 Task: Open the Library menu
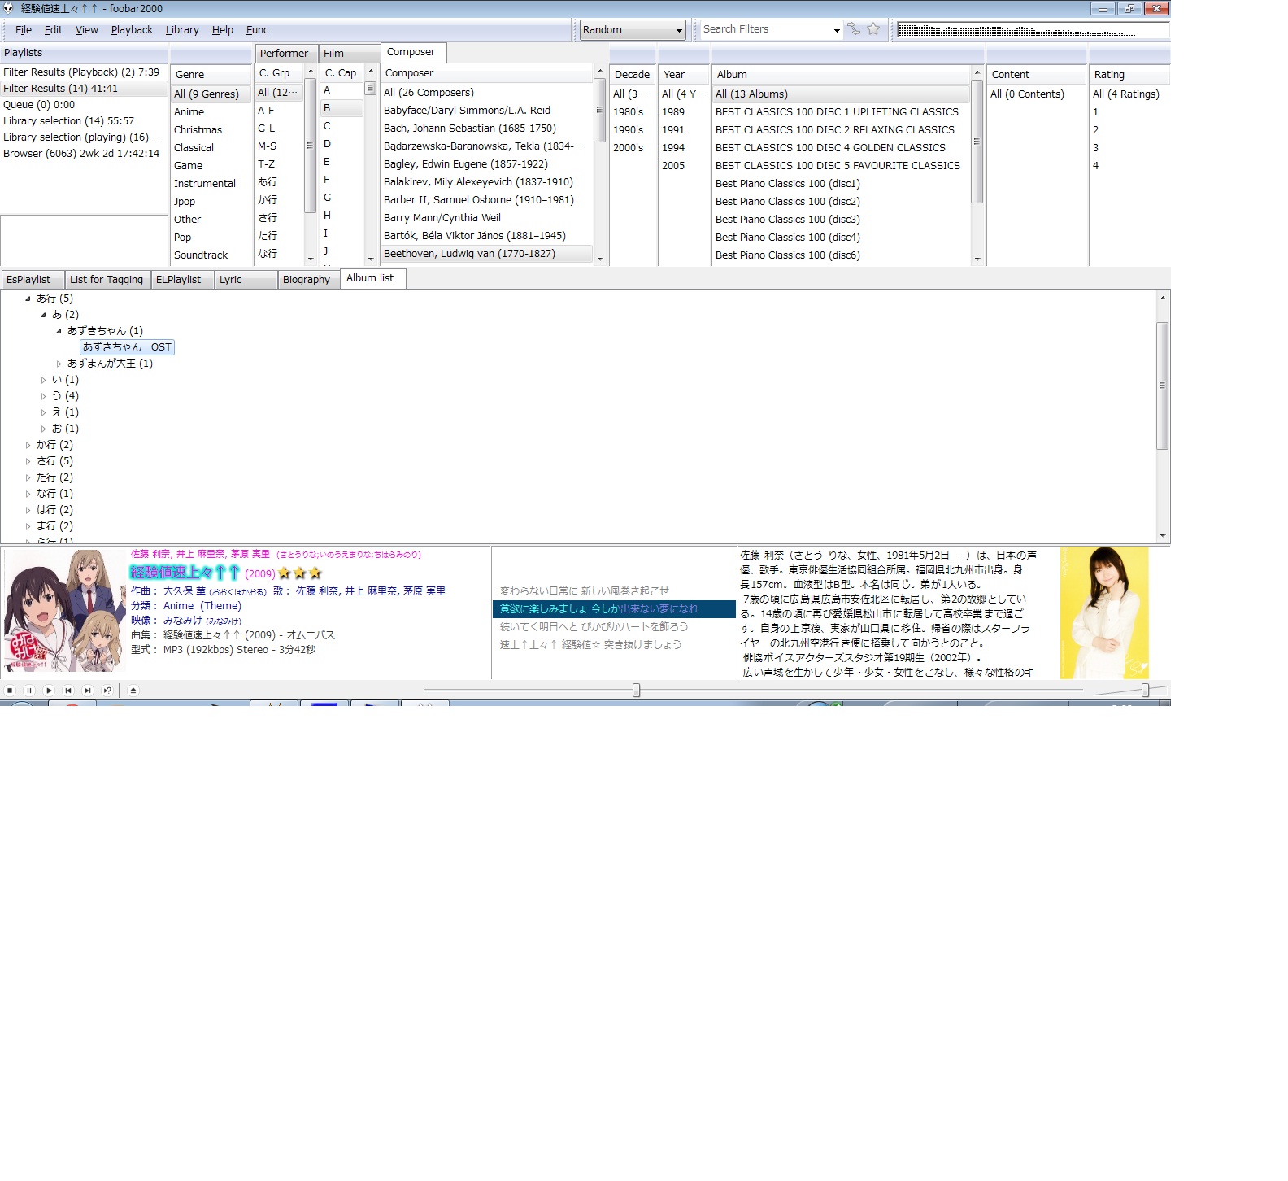182,30
